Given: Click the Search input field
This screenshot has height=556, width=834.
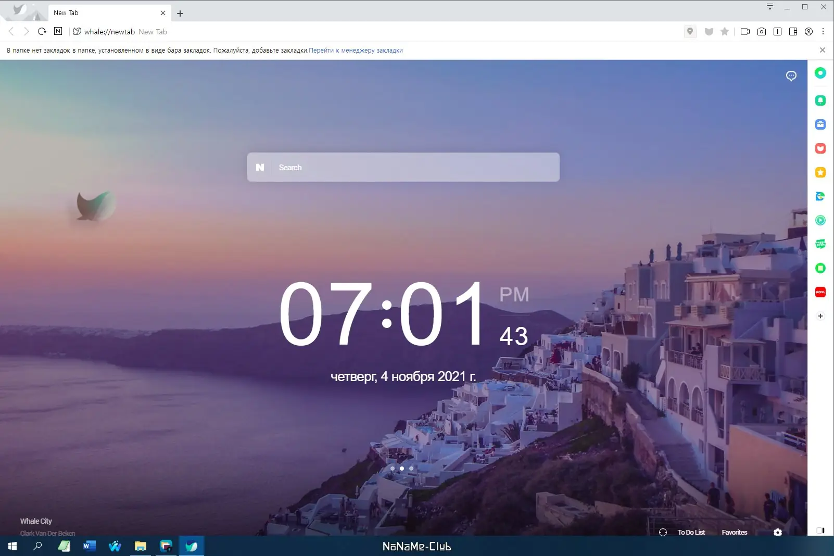Looking at the screenshot, I should [403, 167].
